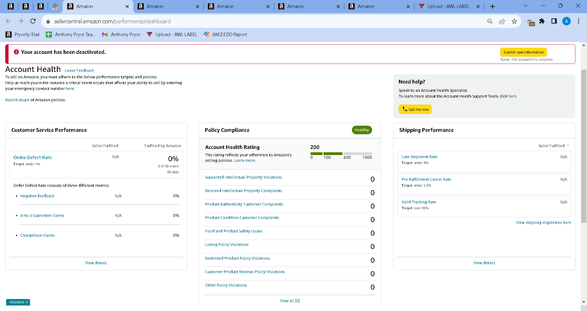Click the scrollbar down arrow
This screenshot has width=587, height=311.
[x=584, y=302]
